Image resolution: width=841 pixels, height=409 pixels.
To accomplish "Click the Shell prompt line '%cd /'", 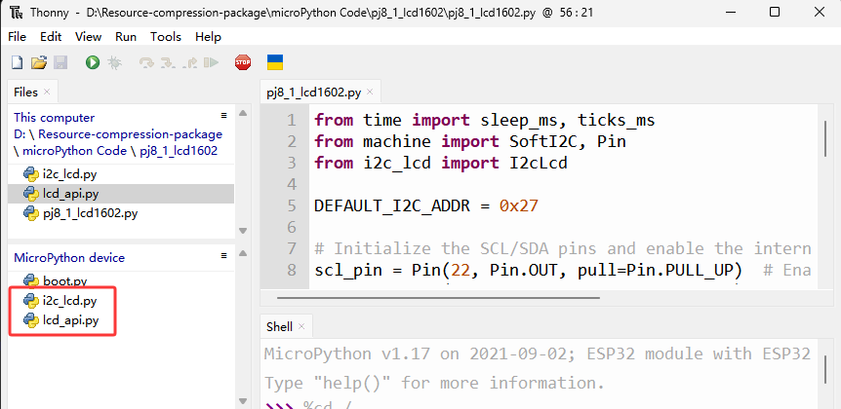I will pos(308,405).
